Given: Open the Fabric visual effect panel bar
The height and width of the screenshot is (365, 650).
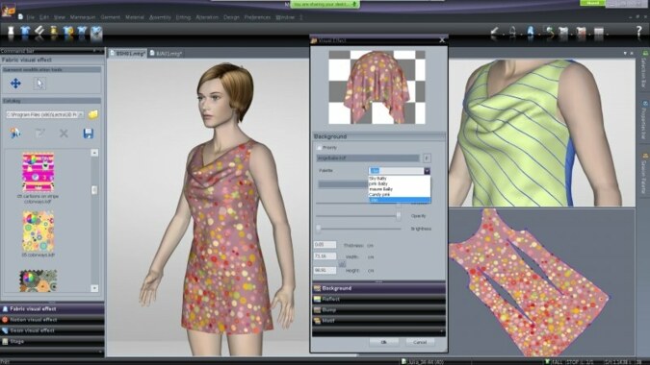Looking at the screenshot, I should (52, 308).
